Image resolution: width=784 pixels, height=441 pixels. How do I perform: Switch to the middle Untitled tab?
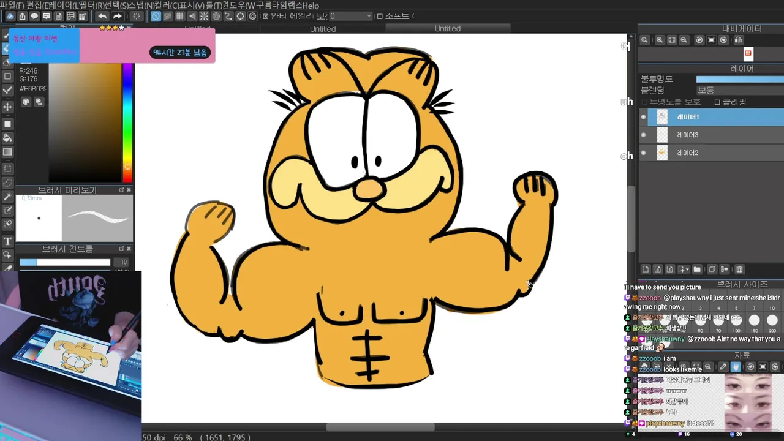point(323,29)
